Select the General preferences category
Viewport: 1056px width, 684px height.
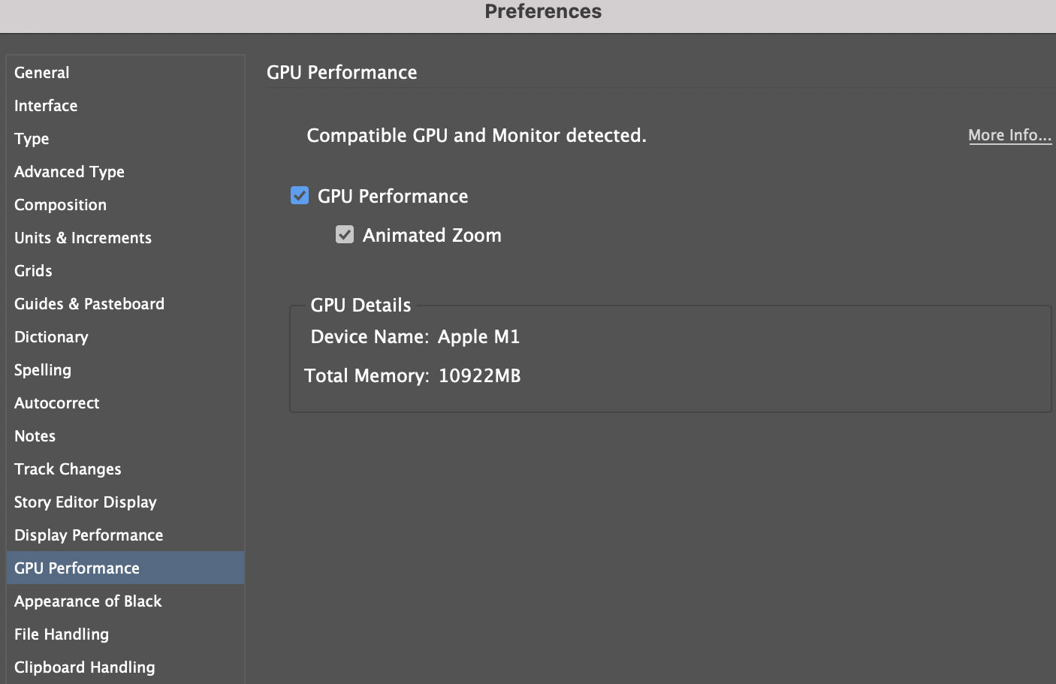coord(41,72)
